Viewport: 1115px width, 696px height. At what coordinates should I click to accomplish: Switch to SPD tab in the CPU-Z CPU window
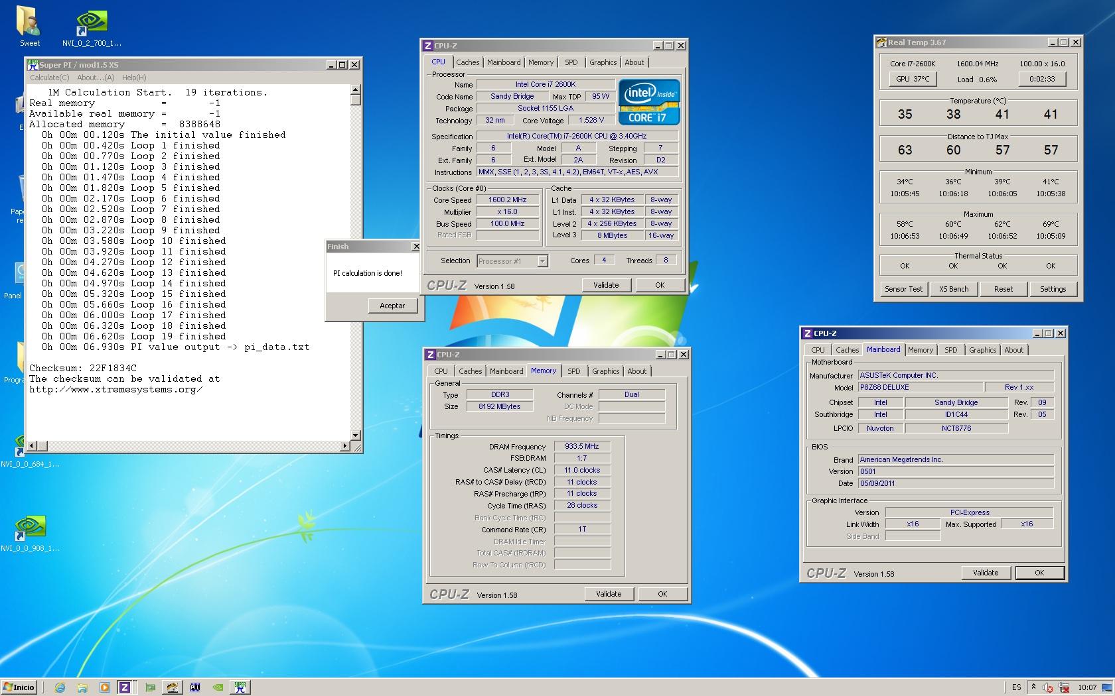(571, 62)
